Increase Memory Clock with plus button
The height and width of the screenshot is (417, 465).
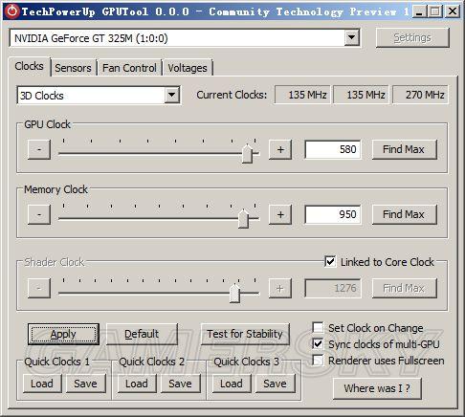pos(280,214)
